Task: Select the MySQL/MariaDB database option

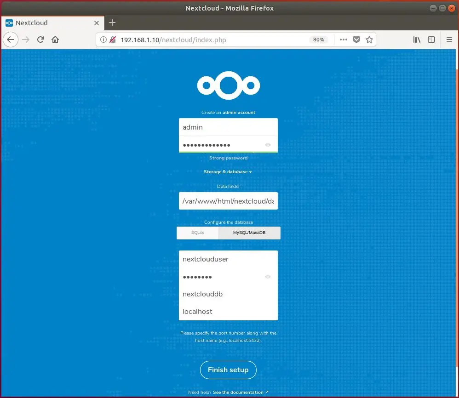Action: click(249, 233)
